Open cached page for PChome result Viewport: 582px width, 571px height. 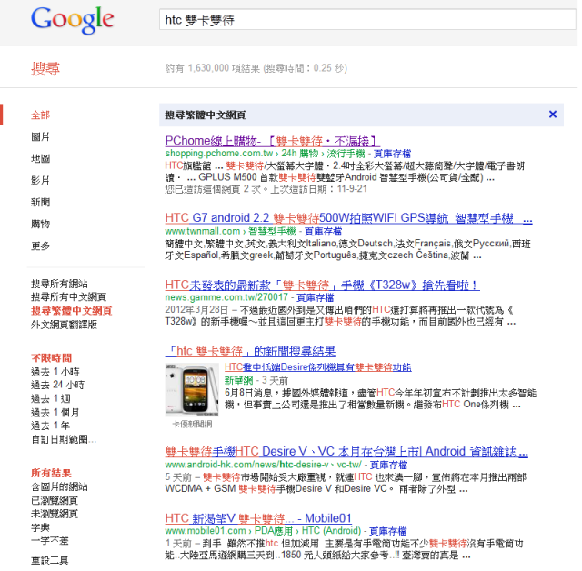tap(392, 154)
